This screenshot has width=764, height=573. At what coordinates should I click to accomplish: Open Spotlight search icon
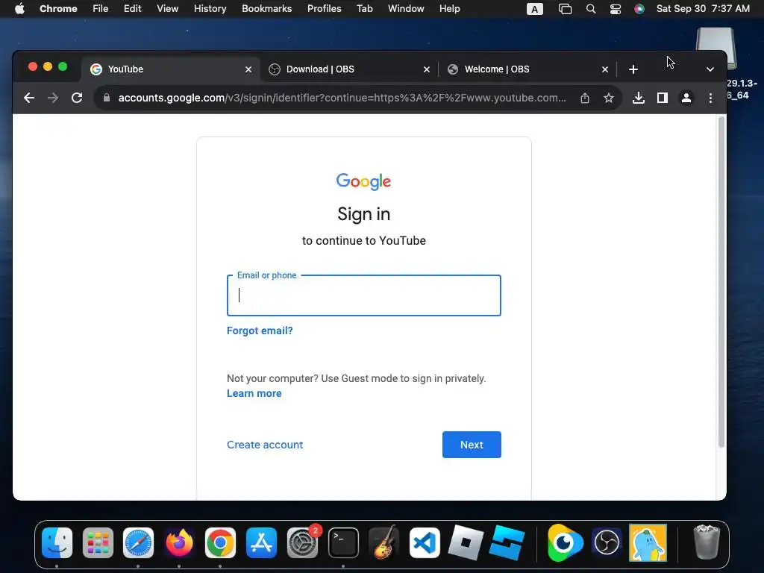pyautogui.click(x=591, y=9)
